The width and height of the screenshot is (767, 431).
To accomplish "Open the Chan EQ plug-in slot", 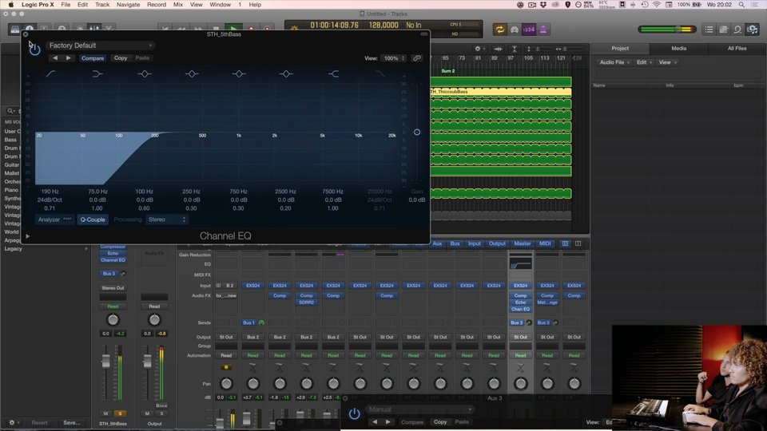I will click(x=520, y=310).
